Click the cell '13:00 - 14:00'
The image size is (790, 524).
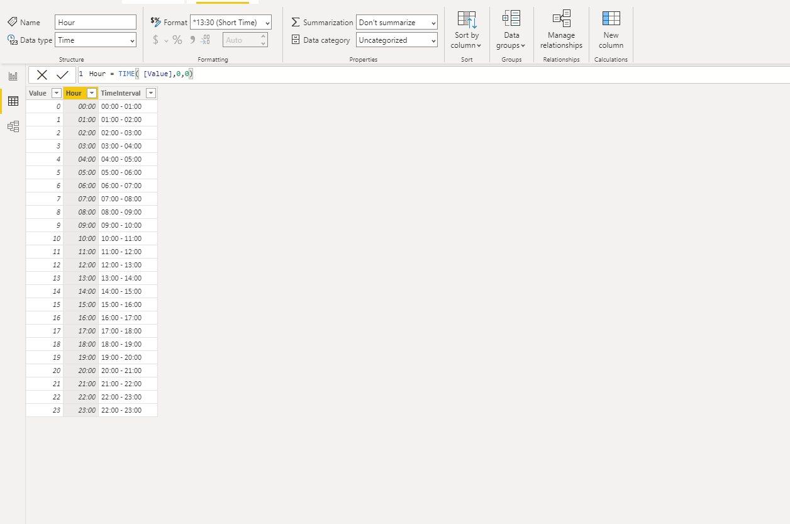tap(128, 278)
